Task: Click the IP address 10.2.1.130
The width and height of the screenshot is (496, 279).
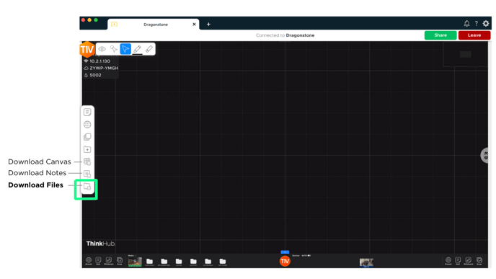Action: [99, 61]
